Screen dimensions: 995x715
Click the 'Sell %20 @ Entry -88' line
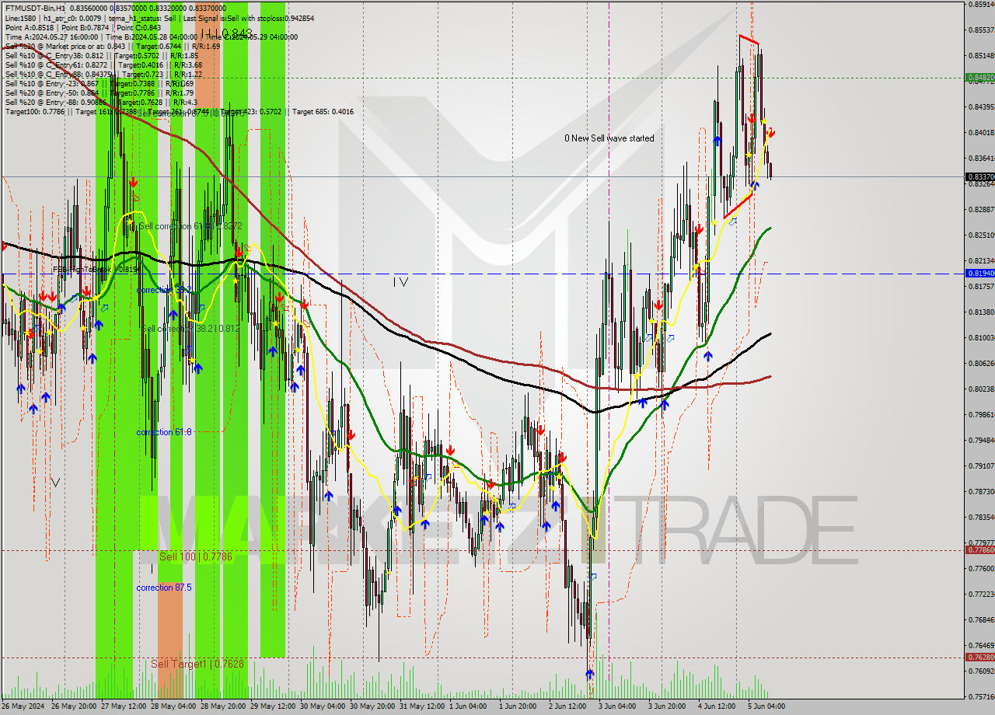point(101,102)
